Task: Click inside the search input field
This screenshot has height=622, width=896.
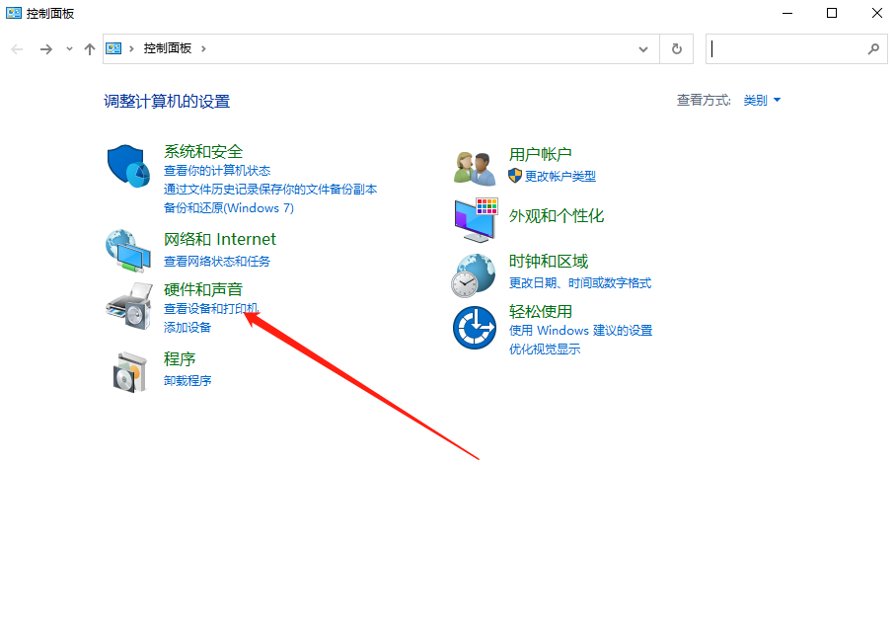Action: tap(789, 48)
